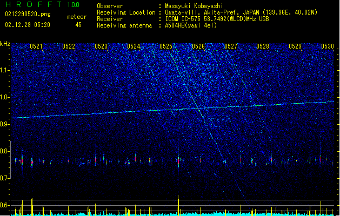Click the meteor label
The width and height of the screenshot is (340, 216).
tap(77, 17)
